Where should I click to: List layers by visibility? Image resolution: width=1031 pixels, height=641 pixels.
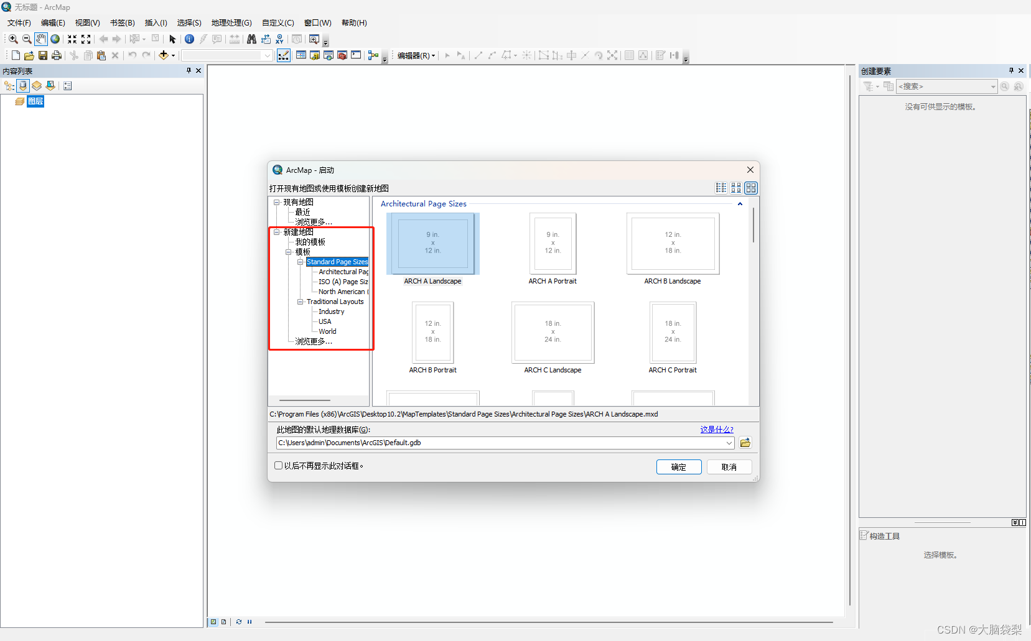click(37, 86)
